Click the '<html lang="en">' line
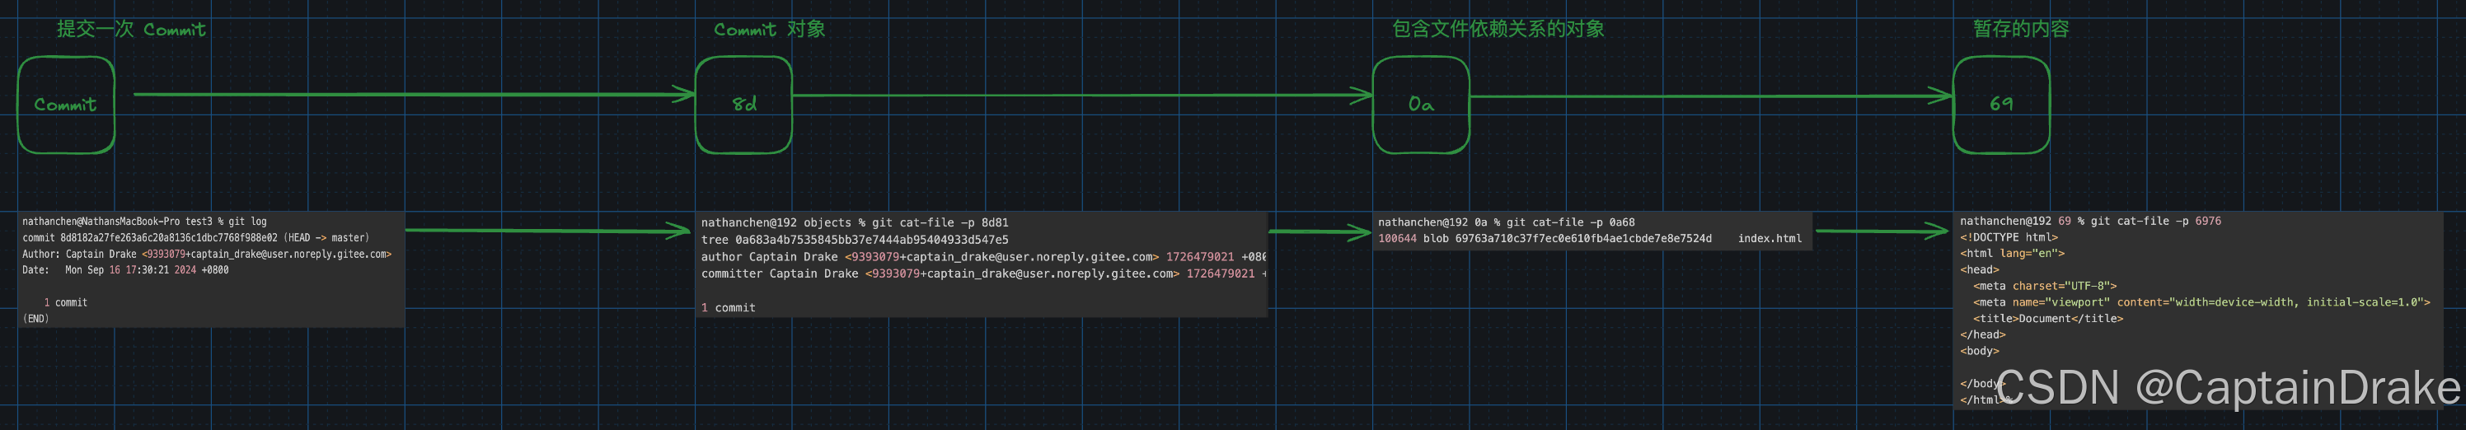 click(x=2012, y=254)
